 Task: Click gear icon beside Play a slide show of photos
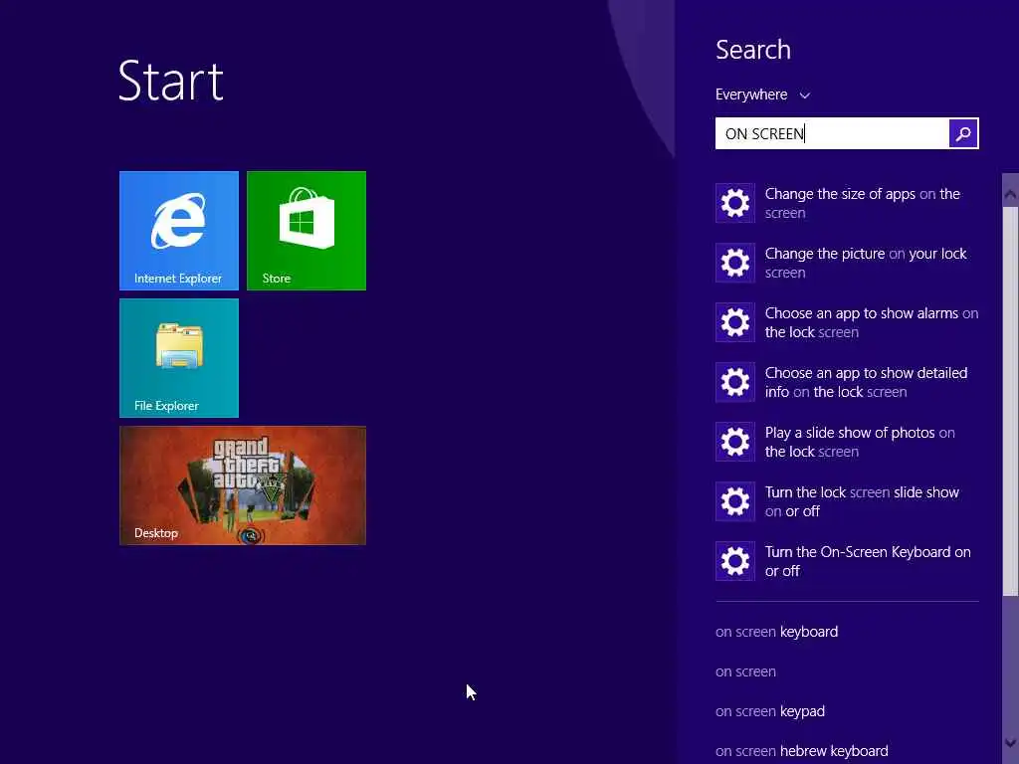735,442
